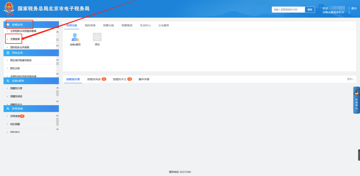Click the person icon beside 政策速递 header
Screen dimensions: 360x176
(8, 109)
